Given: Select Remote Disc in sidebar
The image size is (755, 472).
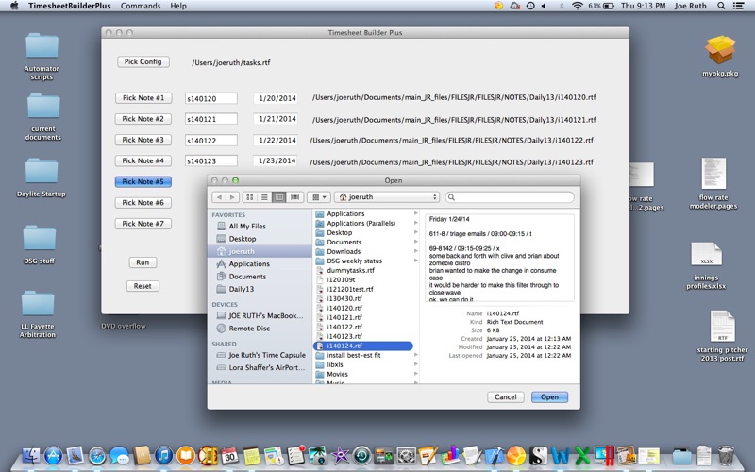Looking at the screenshot, I should point(249,328).
